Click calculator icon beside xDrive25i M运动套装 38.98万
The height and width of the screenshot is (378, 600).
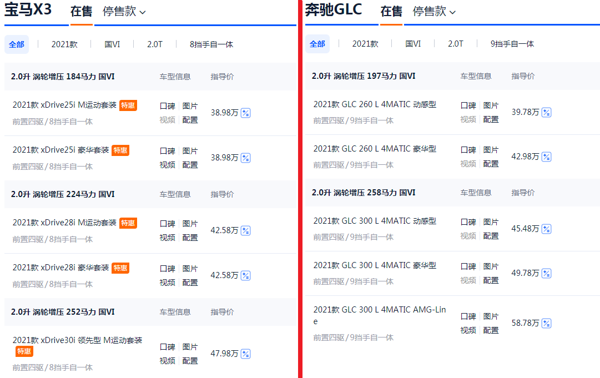click(245, 113)
